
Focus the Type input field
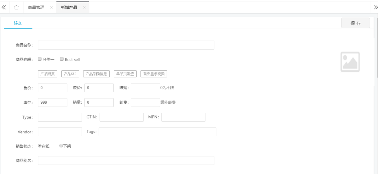point(60,117)
